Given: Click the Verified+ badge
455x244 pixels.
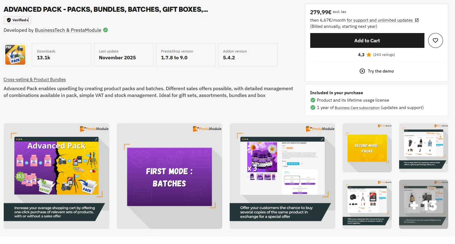Looking at the screenshot, I should [17, 20].
